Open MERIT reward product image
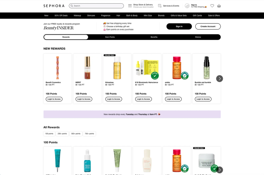Screen dimensions: 264x175 pyautogui.click(x=87, y=68)
